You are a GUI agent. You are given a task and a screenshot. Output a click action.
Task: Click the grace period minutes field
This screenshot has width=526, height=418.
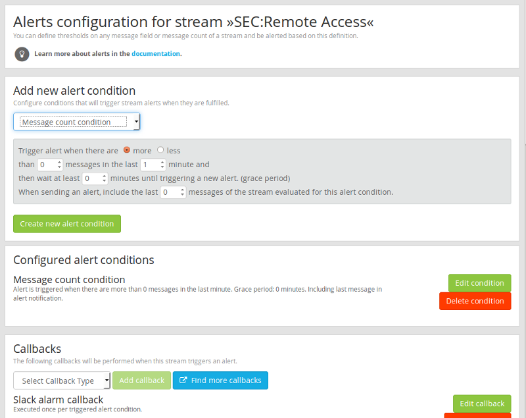pos(91,178)
